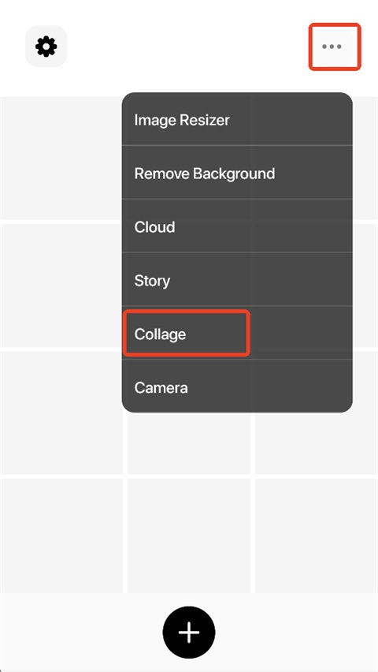Click empty header space between gear and more buttons
378x672 pixels.
coord(189,47)
